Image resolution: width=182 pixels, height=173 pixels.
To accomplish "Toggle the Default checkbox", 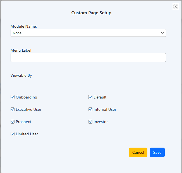I will coord(90,97).
